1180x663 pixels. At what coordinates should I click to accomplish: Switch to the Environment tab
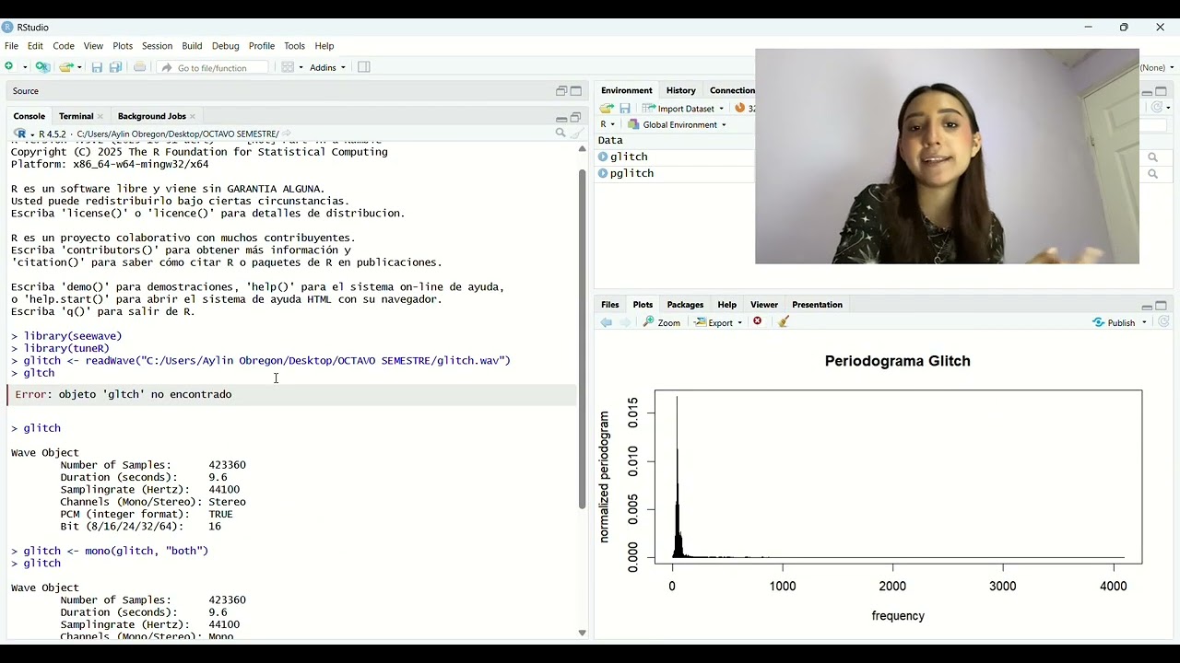pos(626,90)
